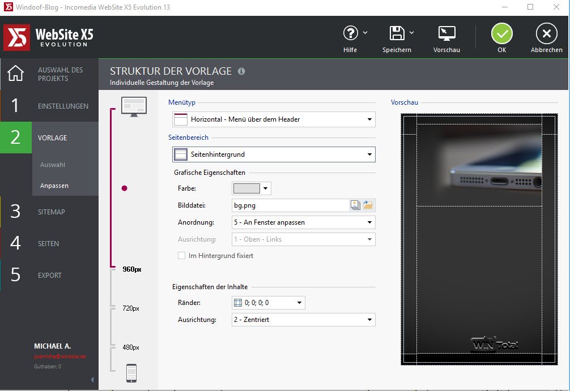Image resolution: width=570 pixels, height=391 pixels.
Task: Open image library icon next to bg.png
Action: pos(355,205)
